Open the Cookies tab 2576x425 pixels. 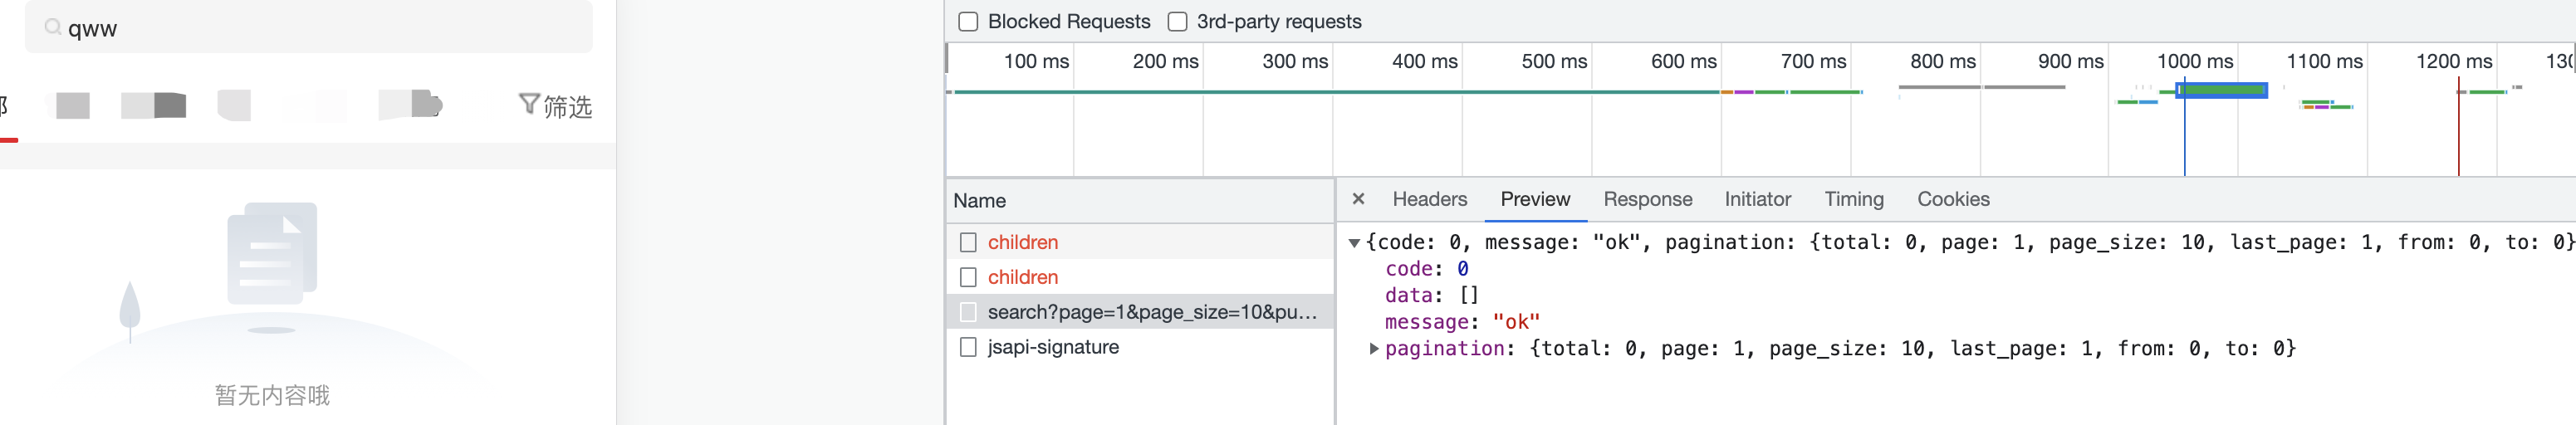tap(1952, 199)
